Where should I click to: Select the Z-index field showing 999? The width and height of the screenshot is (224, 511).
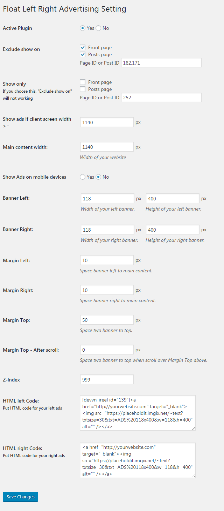[x=107, y=379]
